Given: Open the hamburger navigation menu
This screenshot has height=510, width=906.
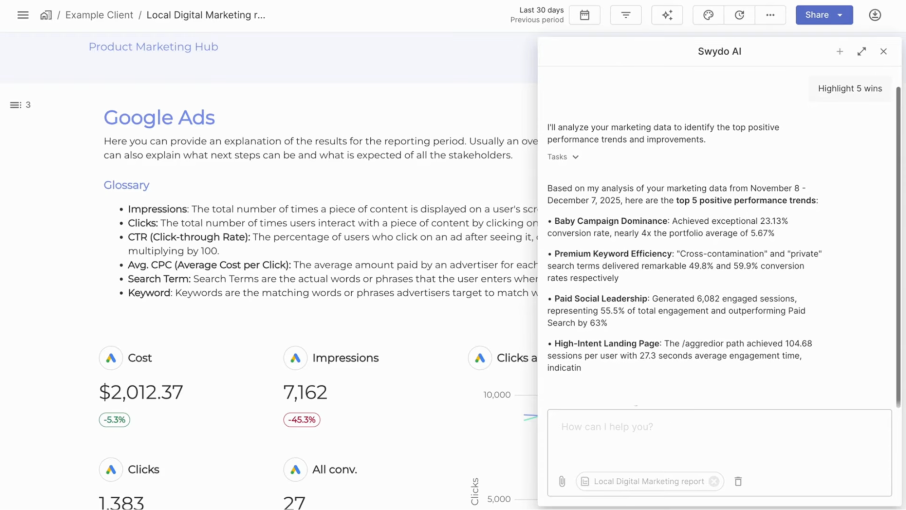Looking at the screenshot, I should [23, 15].
